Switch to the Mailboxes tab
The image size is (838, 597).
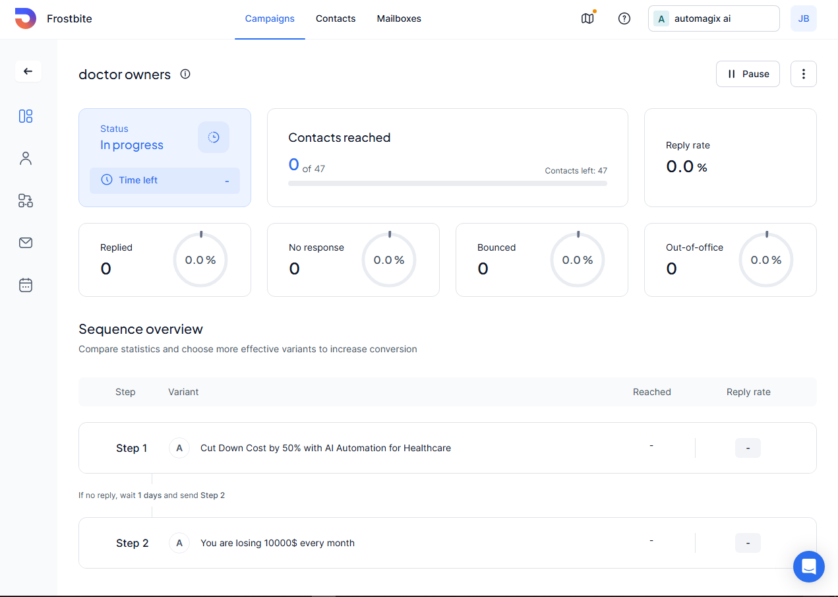[399, 18]
